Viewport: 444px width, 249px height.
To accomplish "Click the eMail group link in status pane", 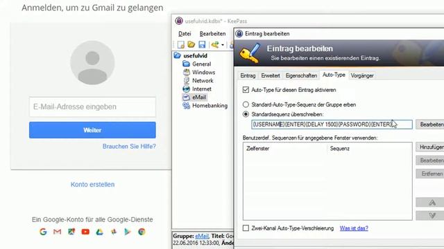I will tap(202, 236).
